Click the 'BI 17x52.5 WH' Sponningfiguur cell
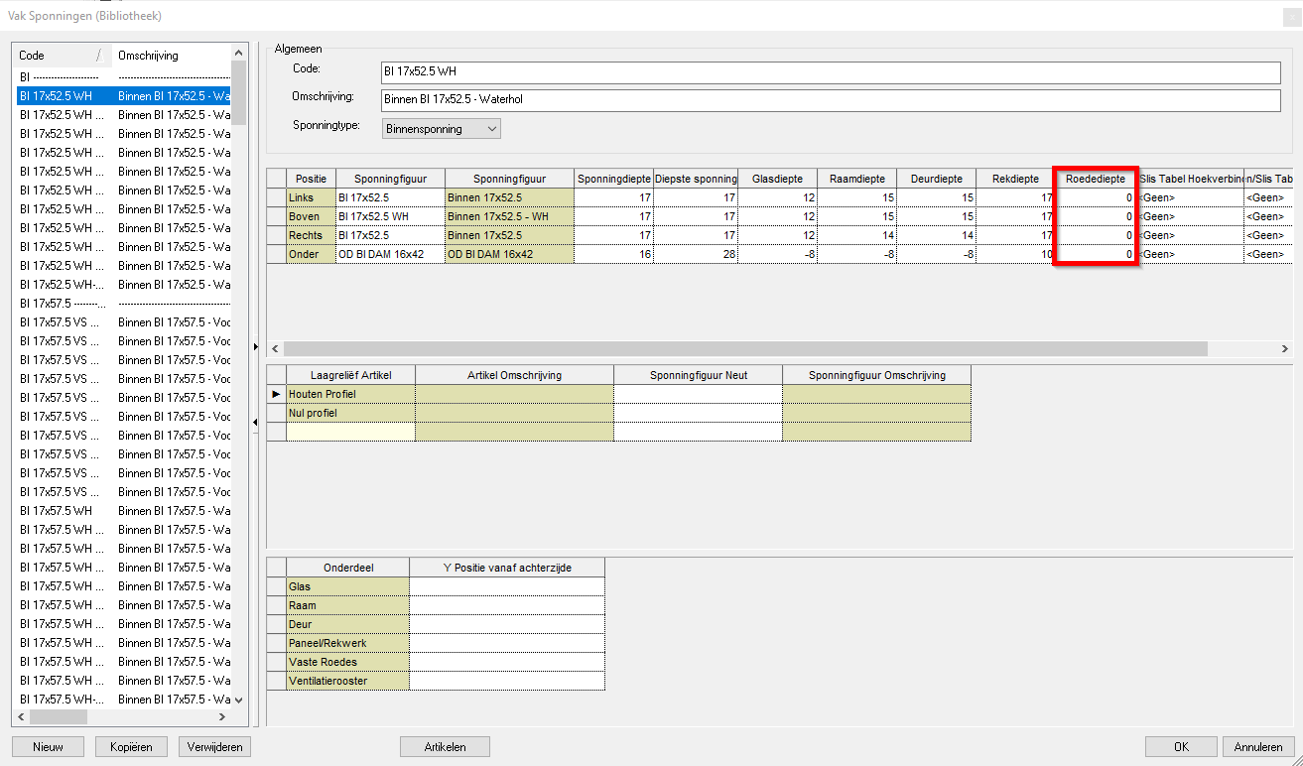1303x766 pixels. click(391, 216)
